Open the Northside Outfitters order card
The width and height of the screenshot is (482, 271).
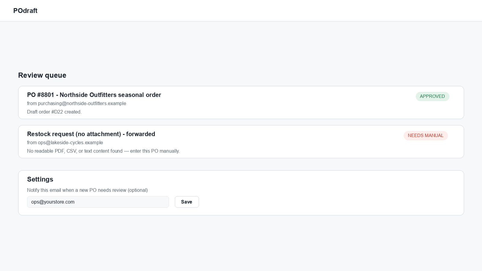click(241, 103)
